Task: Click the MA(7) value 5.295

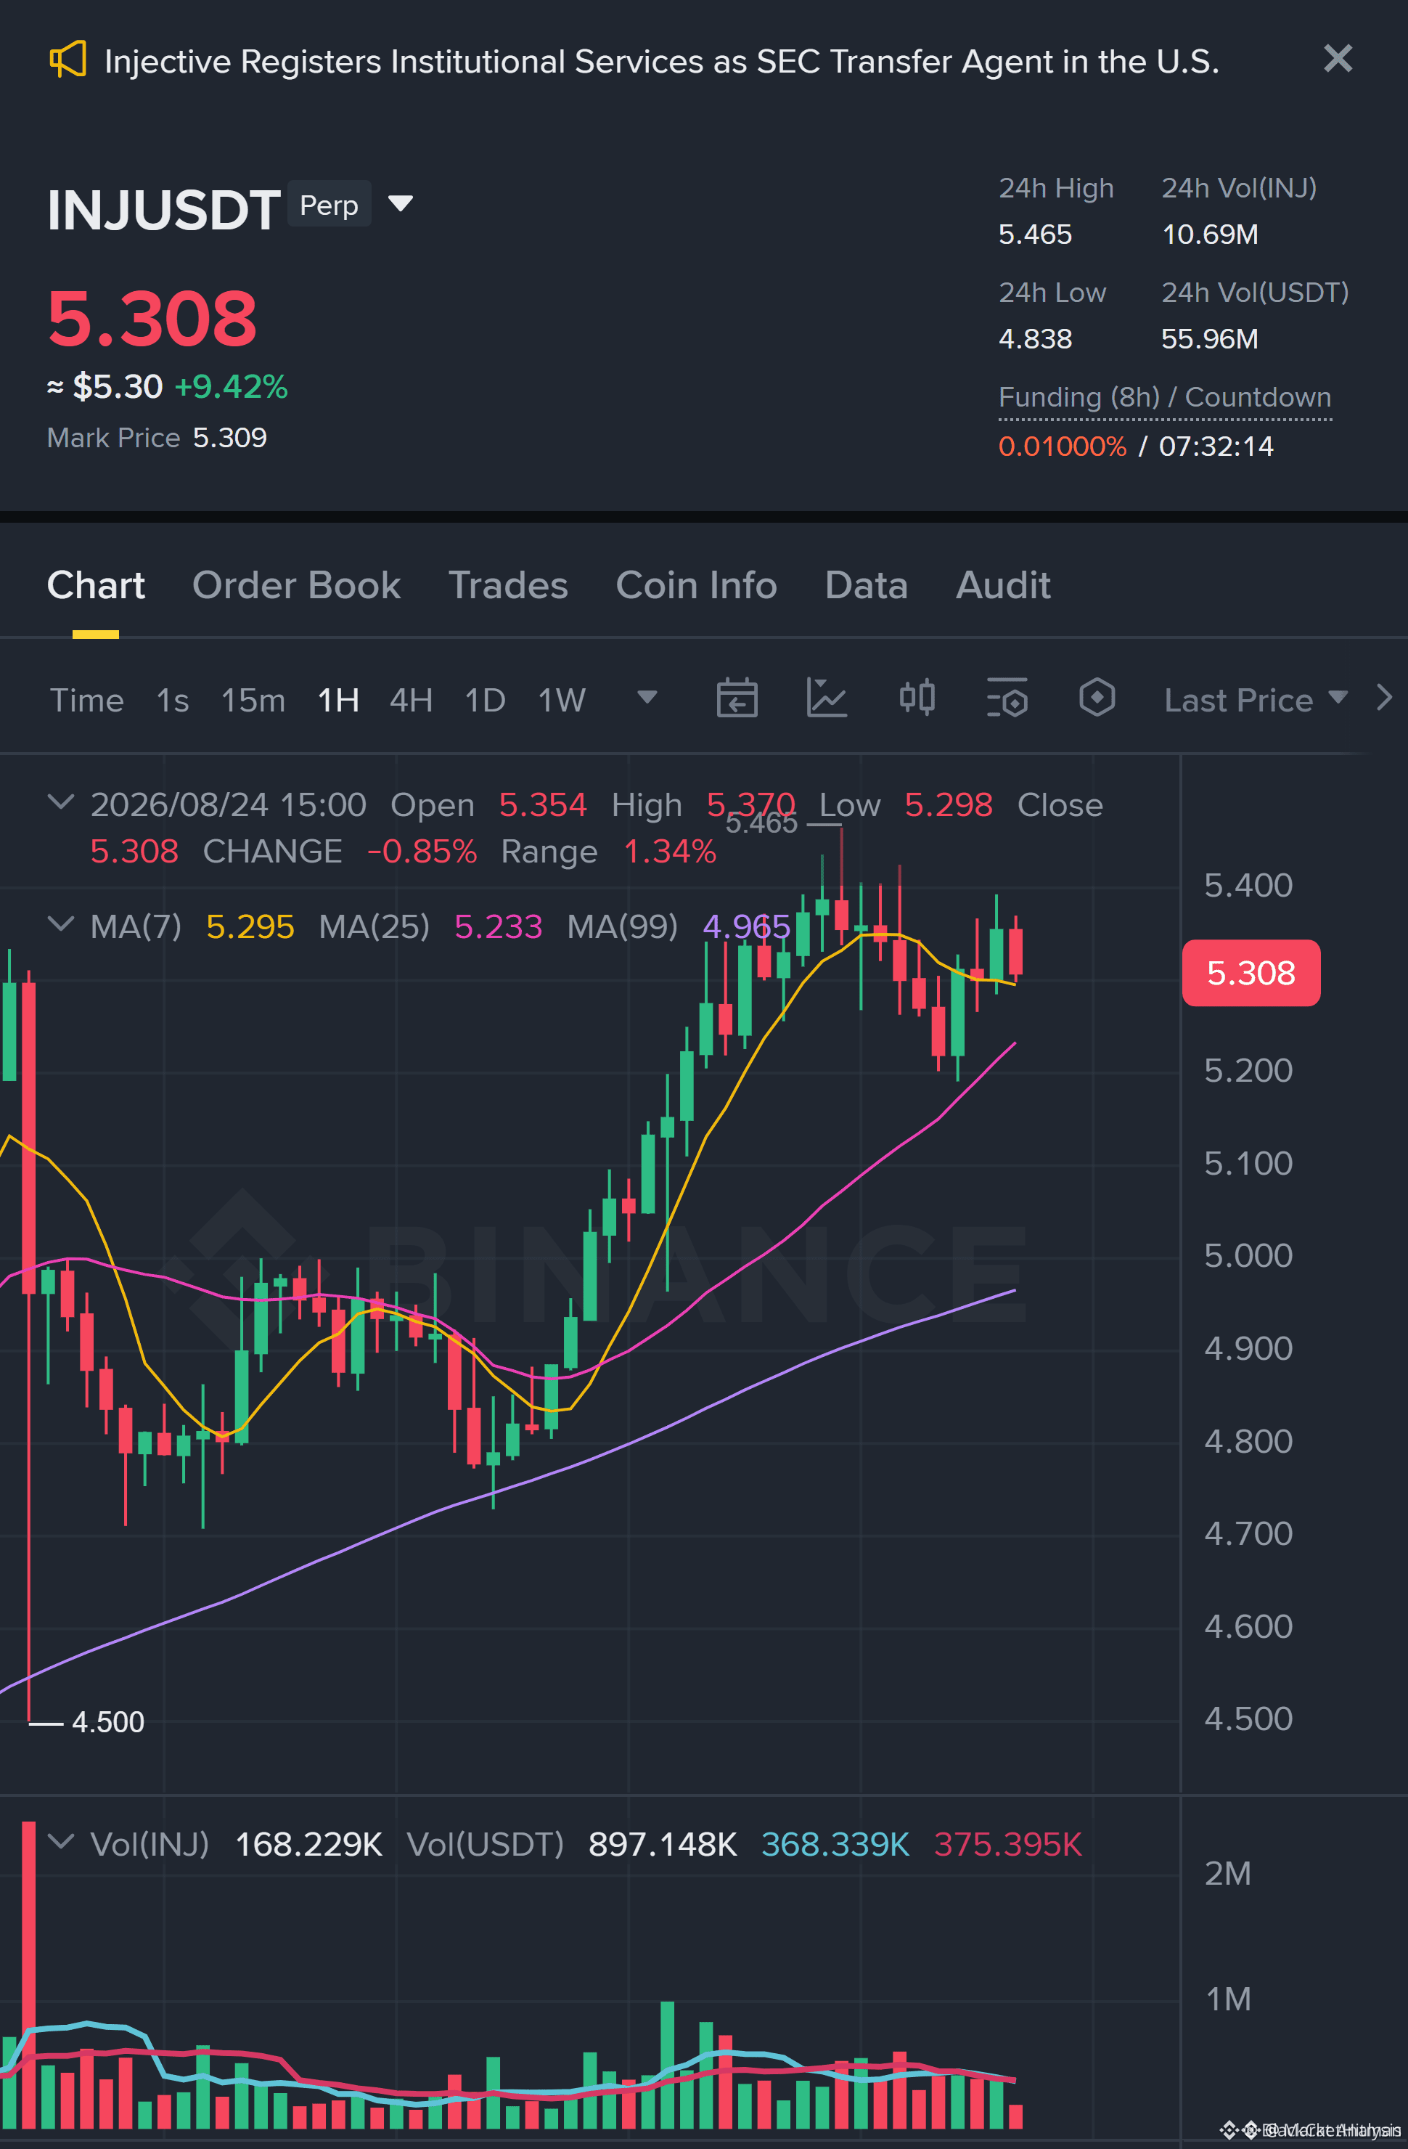Action: (x=250, y=926)
